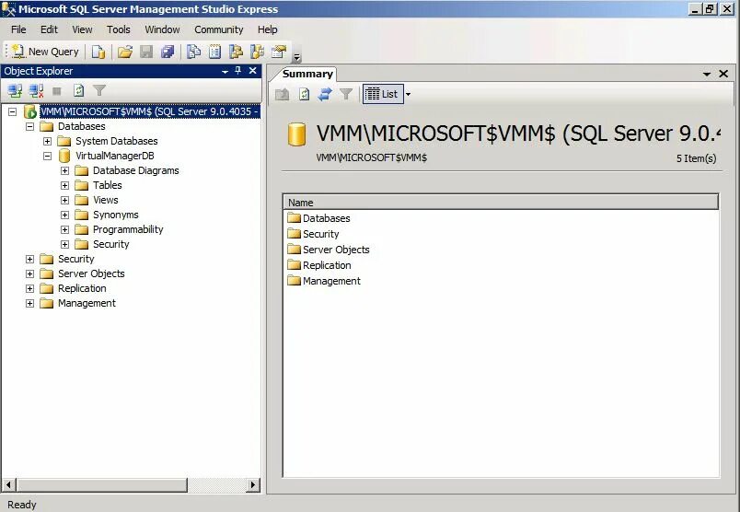Click the Open File folder icon
The height and width of the screenshot is (512, 740).
click(x=125, y=52)
